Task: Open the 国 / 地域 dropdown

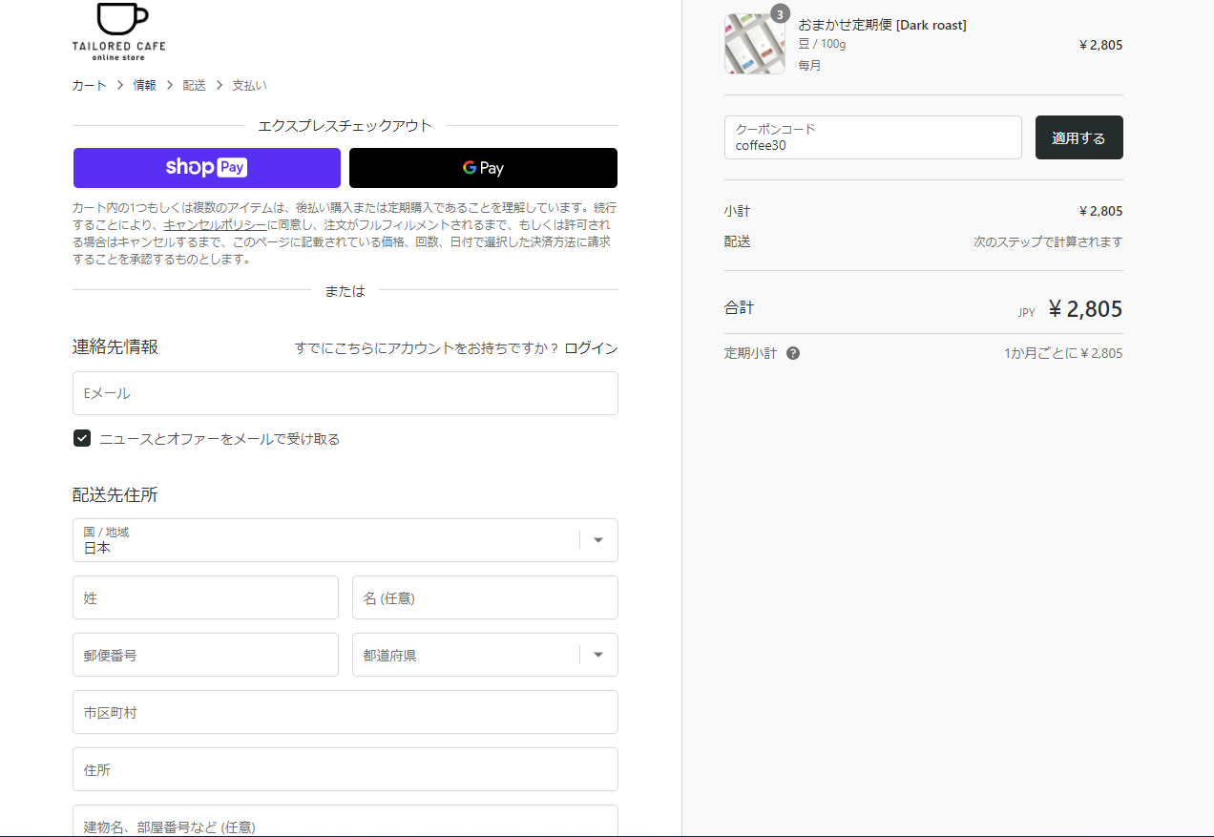Action: pos(345,540)
